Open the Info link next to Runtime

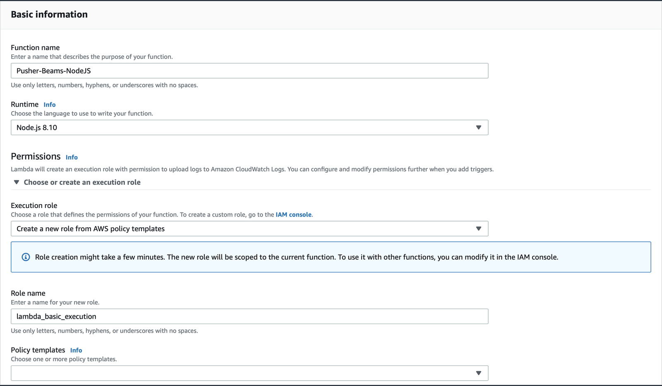pos(50,105)
